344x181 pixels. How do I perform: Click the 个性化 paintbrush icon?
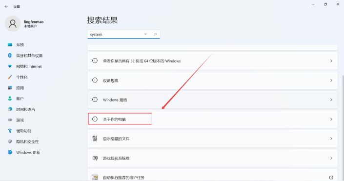(x=10, y=77)
